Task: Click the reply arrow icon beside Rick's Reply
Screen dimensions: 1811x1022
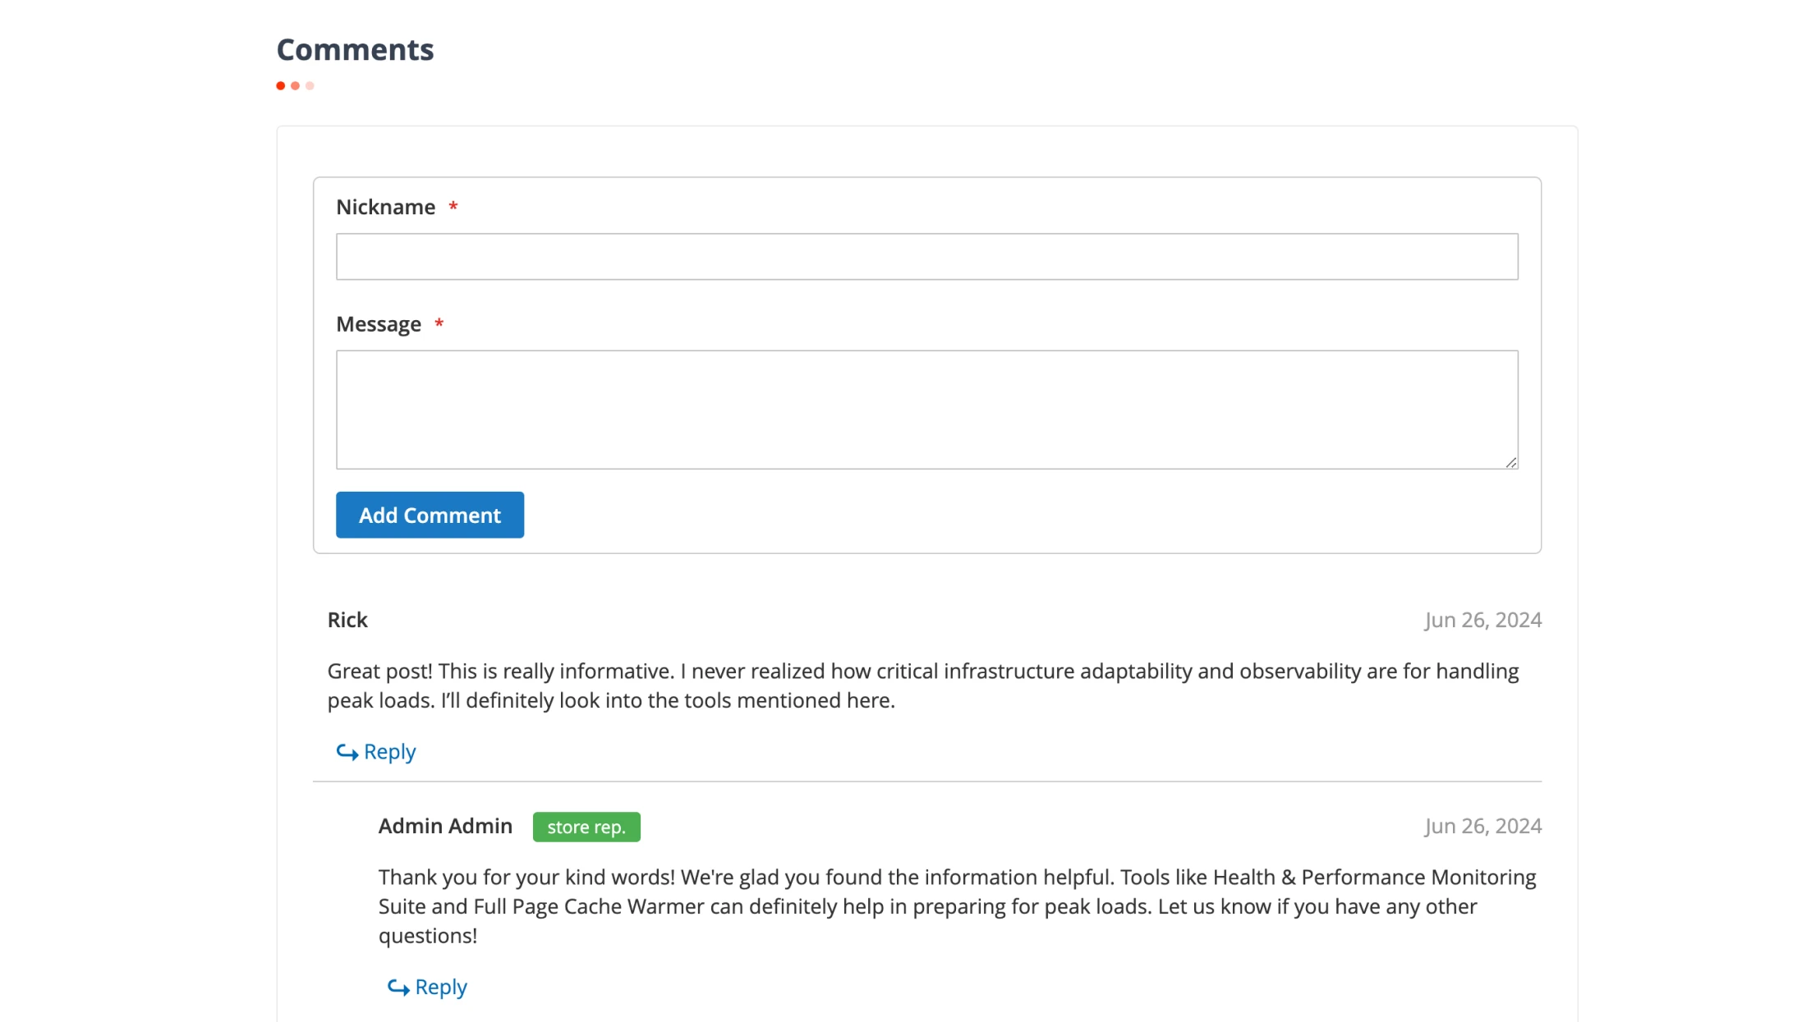Action: coord(346,751)
